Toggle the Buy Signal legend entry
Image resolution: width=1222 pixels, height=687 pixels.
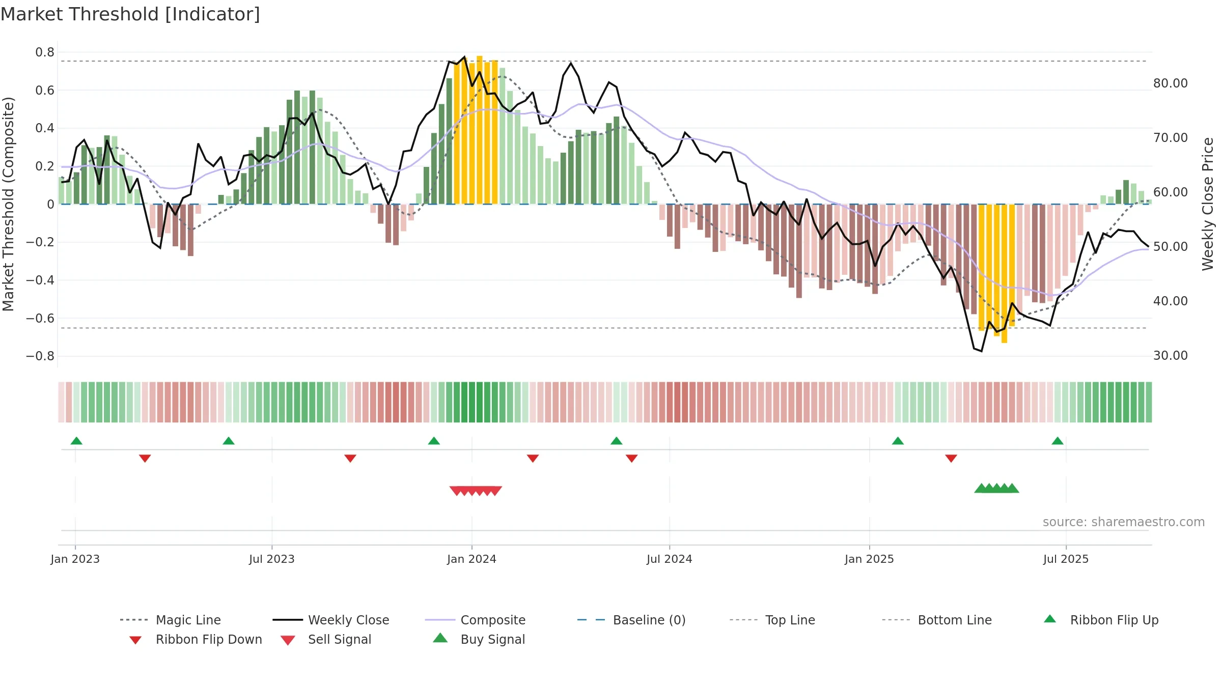pos(479,639)
